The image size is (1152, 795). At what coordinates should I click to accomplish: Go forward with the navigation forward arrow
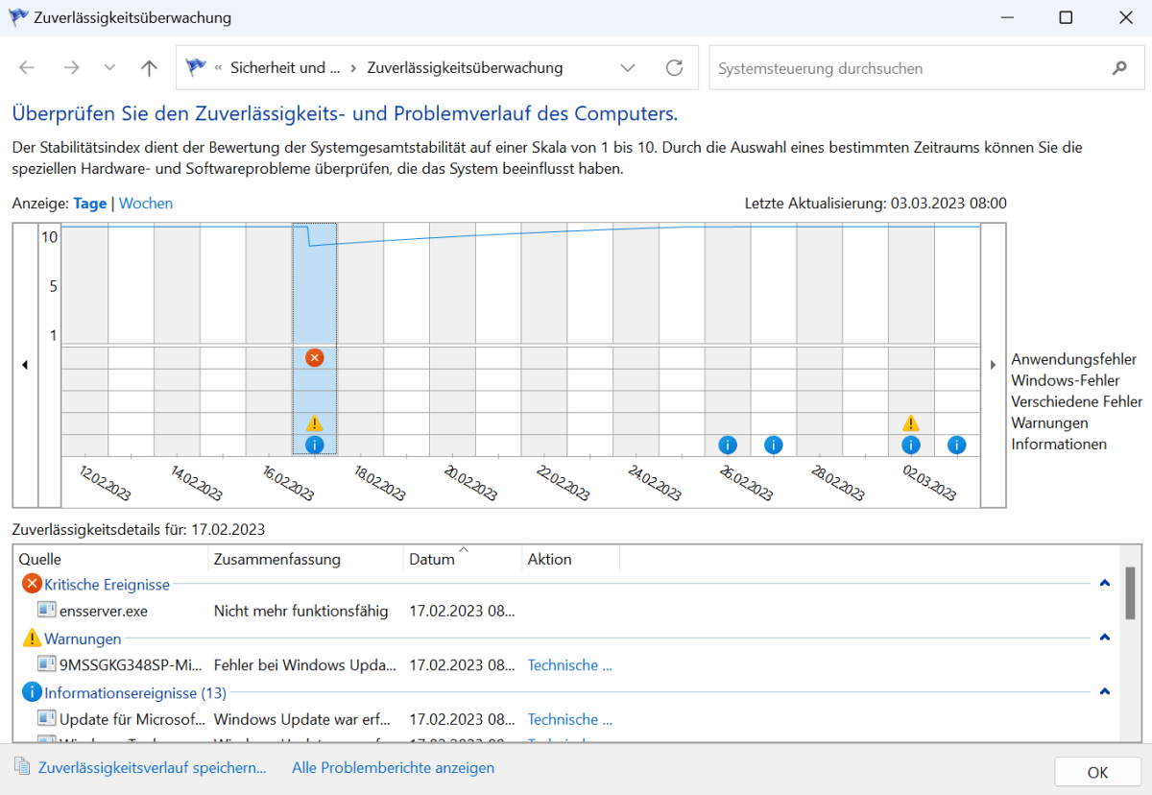pyautogui.click(x=71, y=68)
